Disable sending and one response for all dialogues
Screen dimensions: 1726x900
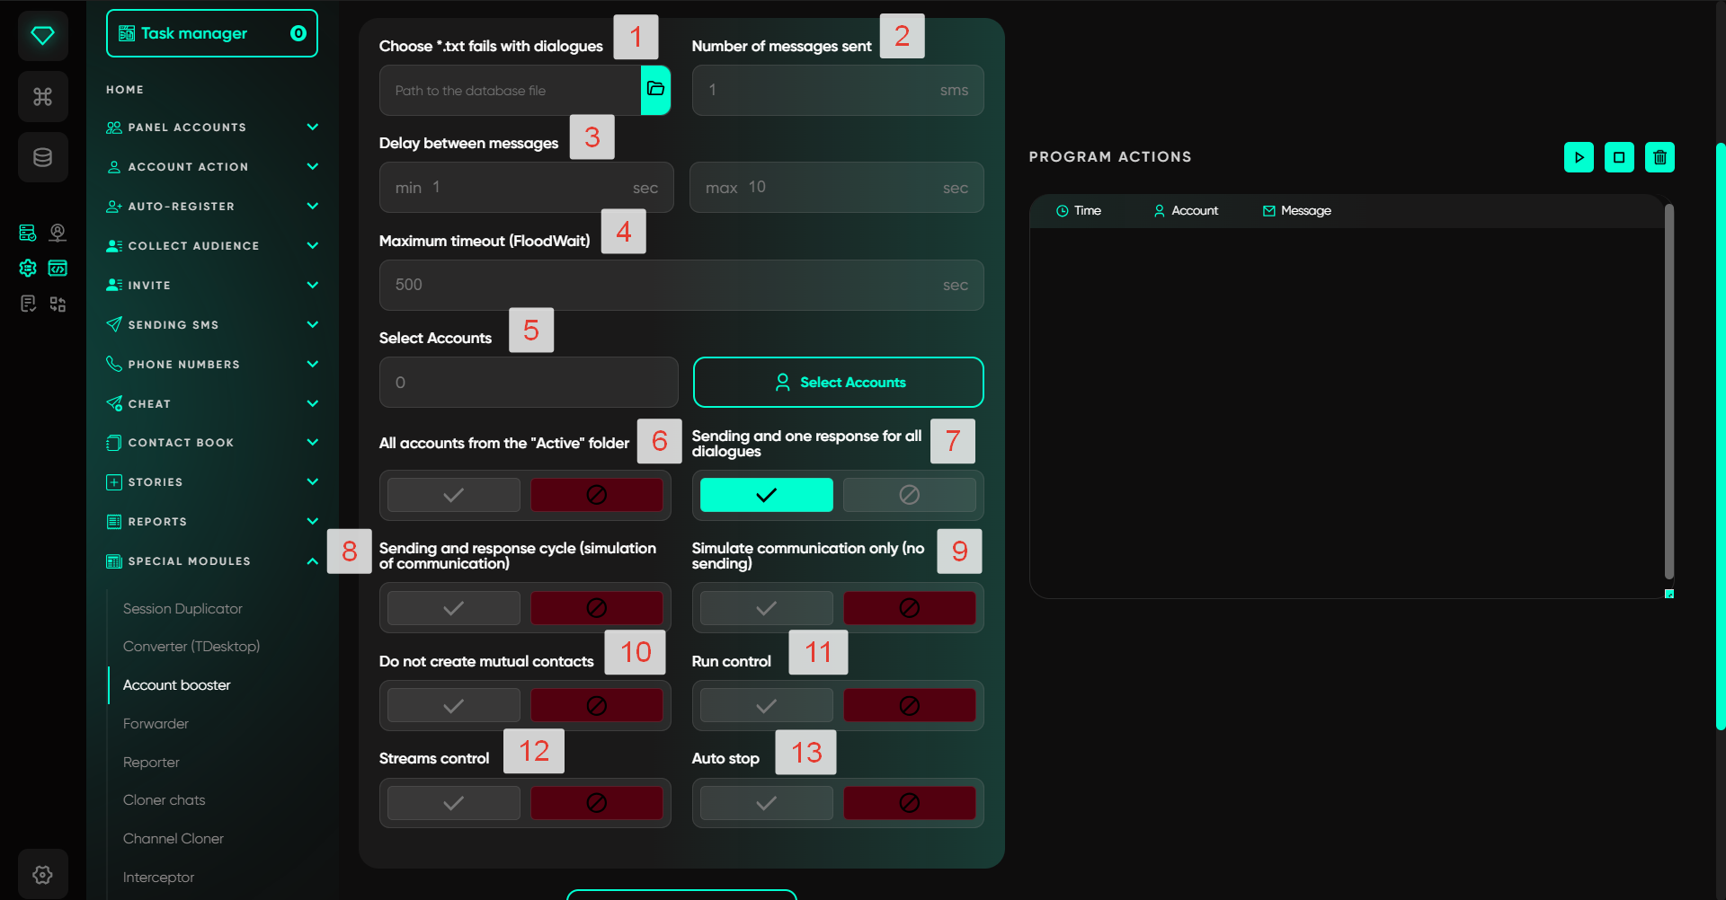click(909, 495)
